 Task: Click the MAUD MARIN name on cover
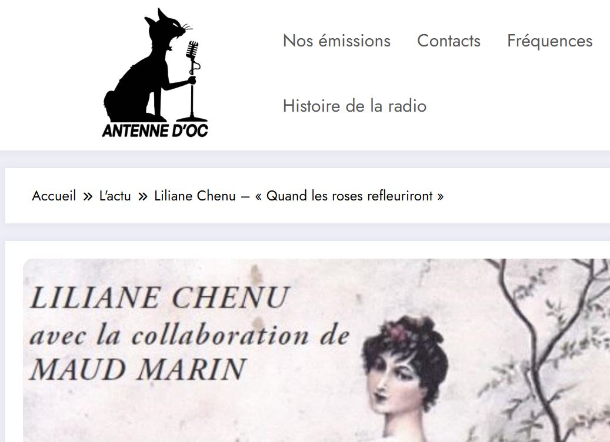click(138, 369)
